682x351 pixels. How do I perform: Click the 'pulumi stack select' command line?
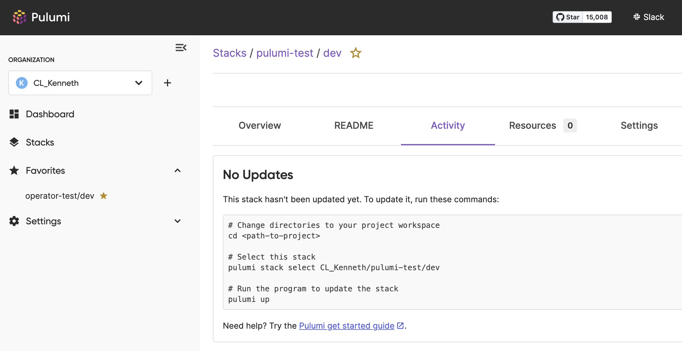334,268
